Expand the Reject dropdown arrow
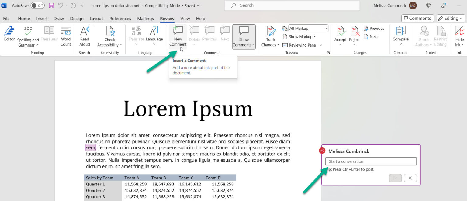Viewport: 467px width, 201px height. (355, 45)
